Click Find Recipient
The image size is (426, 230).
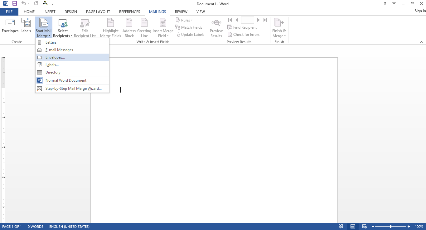point(242,27)
